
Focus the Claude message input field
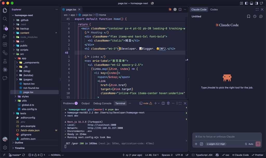(x=227, y=137)
